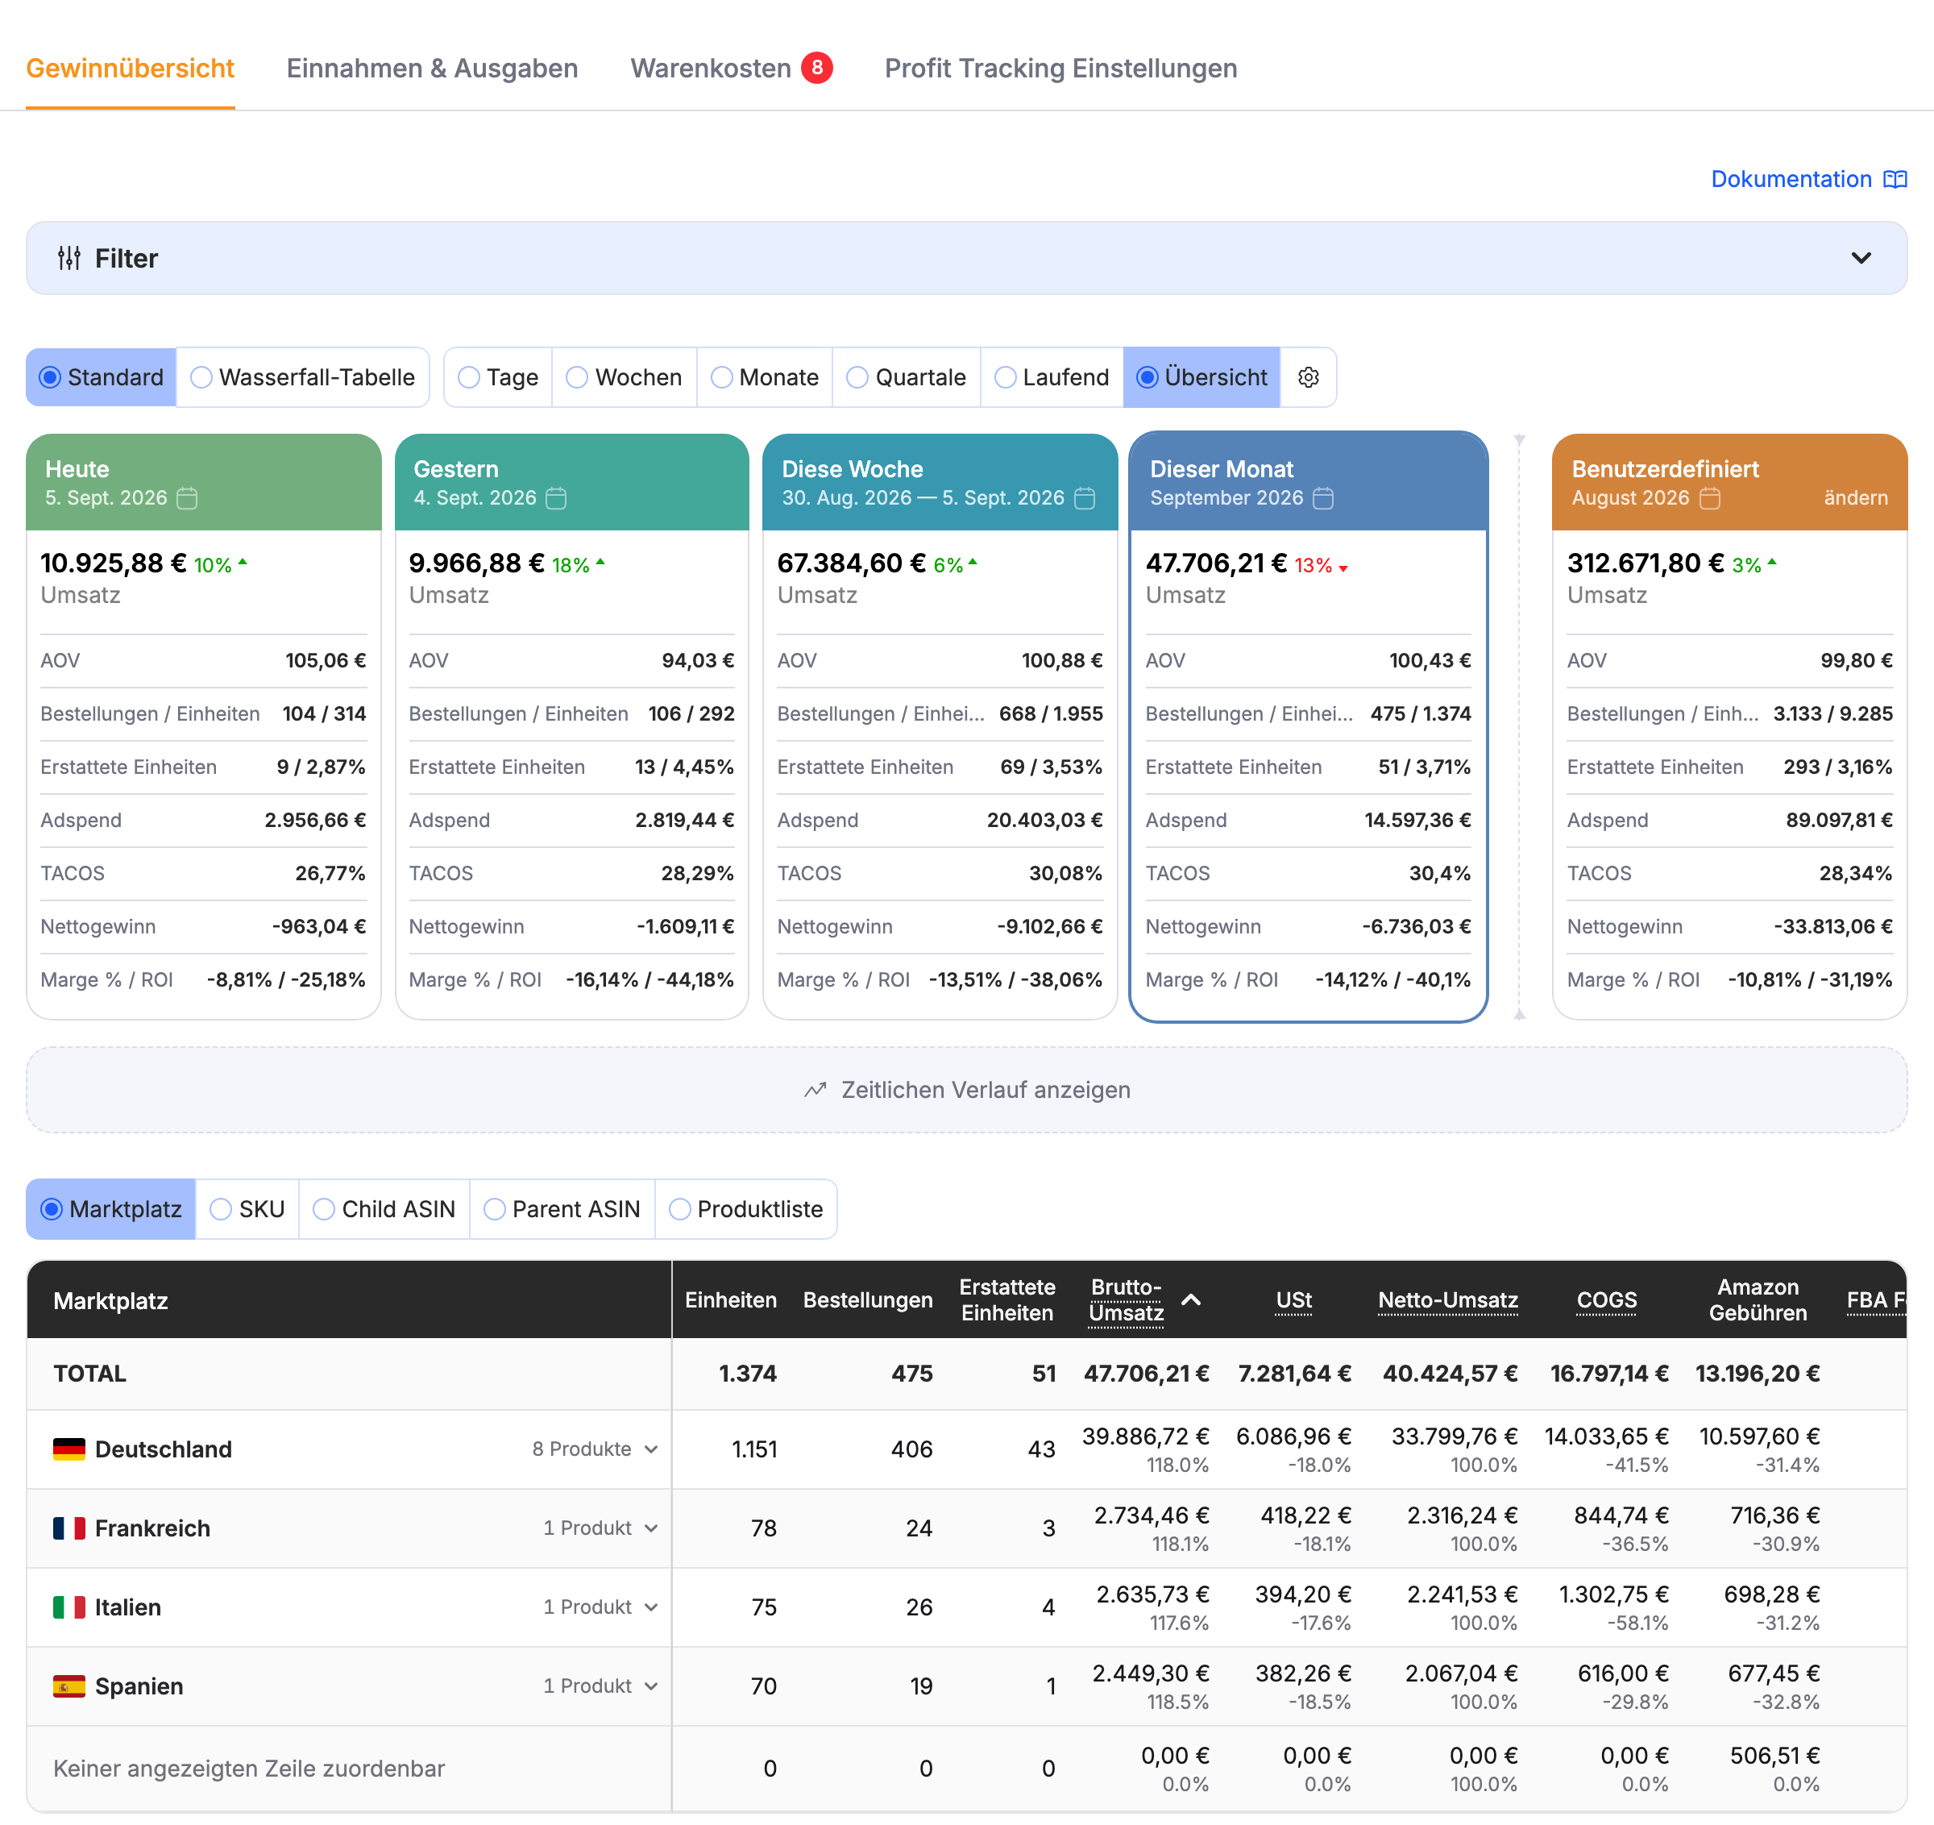Select the Laufend radio option

coord(1052,377)
